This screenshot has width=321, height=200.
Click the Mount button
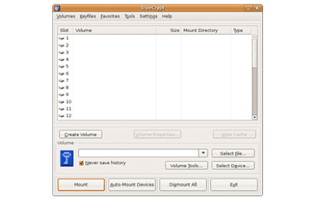[81, 185]
